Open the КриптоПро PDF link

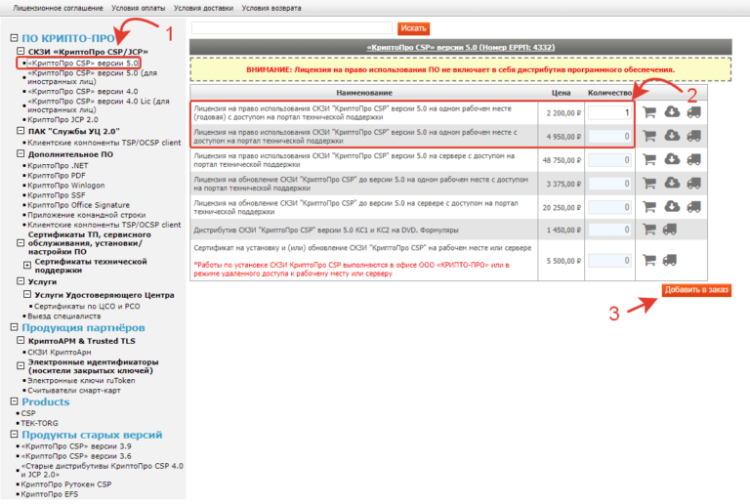click(x=57, y=176)
